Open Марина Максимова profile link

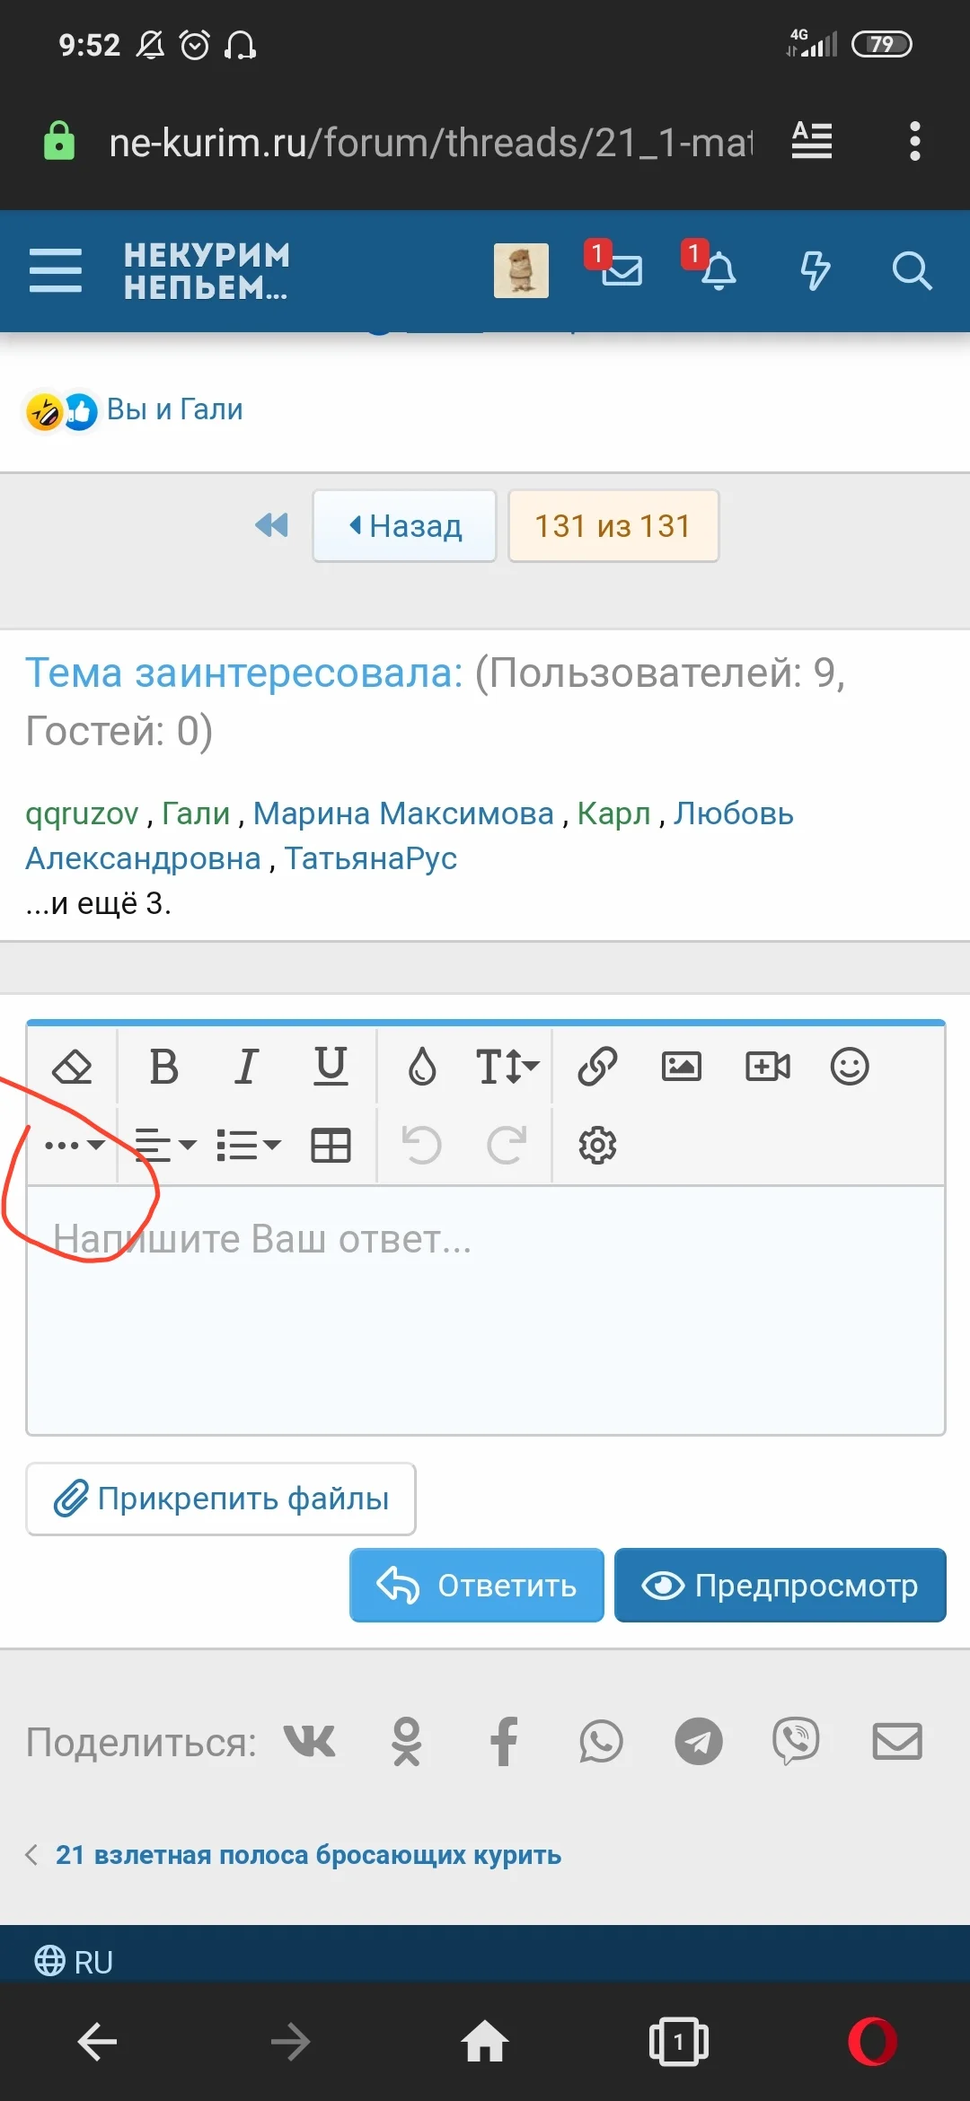tap(403, 813)
